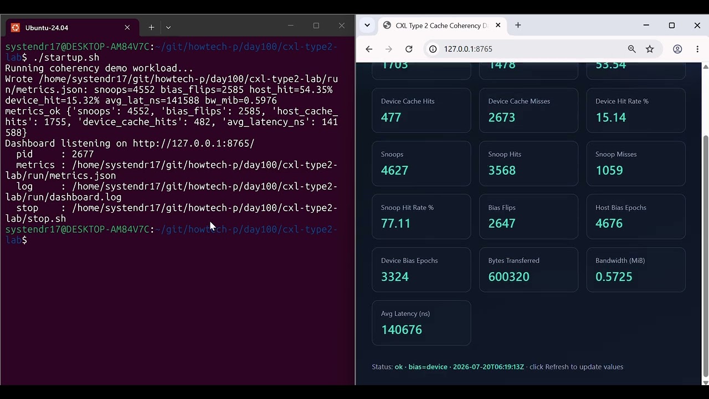Open the browser tab search dropdown
This screenshot has width=709, height=399.
pos(367,25)
